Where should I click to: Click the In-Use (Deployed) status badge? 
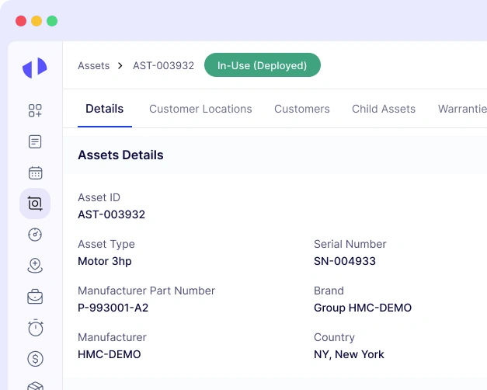point(263,65)
